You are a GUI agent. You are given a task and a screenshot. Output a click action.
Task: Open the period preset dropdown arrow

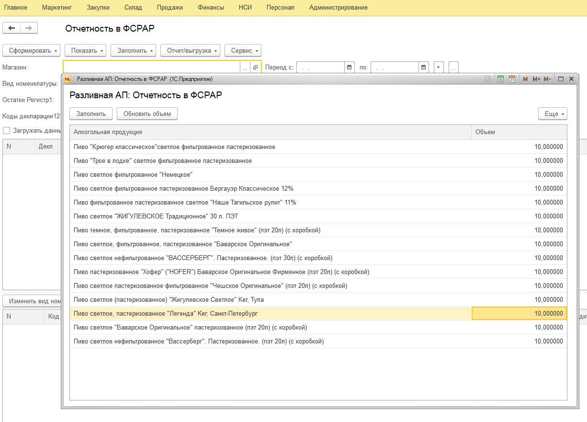439,68
